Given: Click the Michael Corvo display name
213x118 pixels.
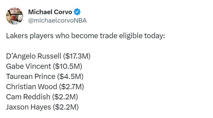Looking at the screenshot, I should (50, 12).
